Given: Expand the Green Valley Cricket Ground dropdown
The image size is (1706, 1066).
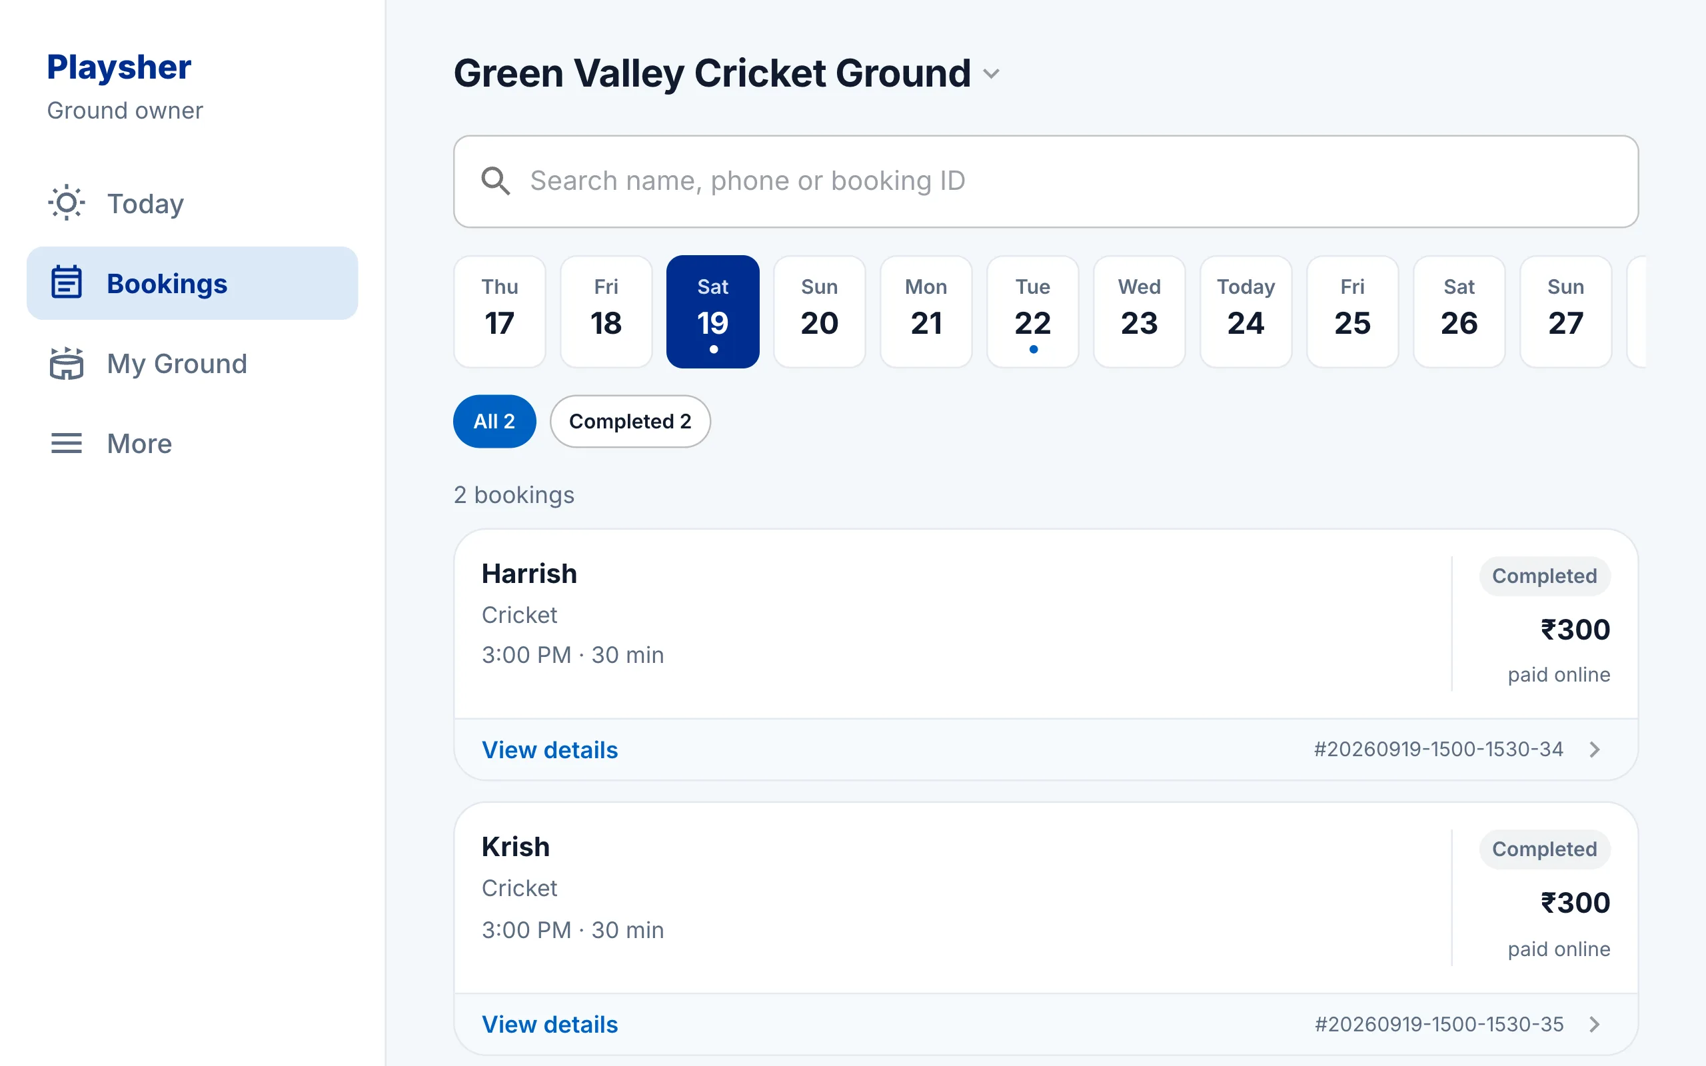Looking at the screenshot, I should tap(991, 74).
